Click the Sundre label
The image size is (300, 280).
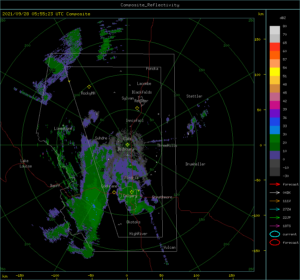pos(101,138)
